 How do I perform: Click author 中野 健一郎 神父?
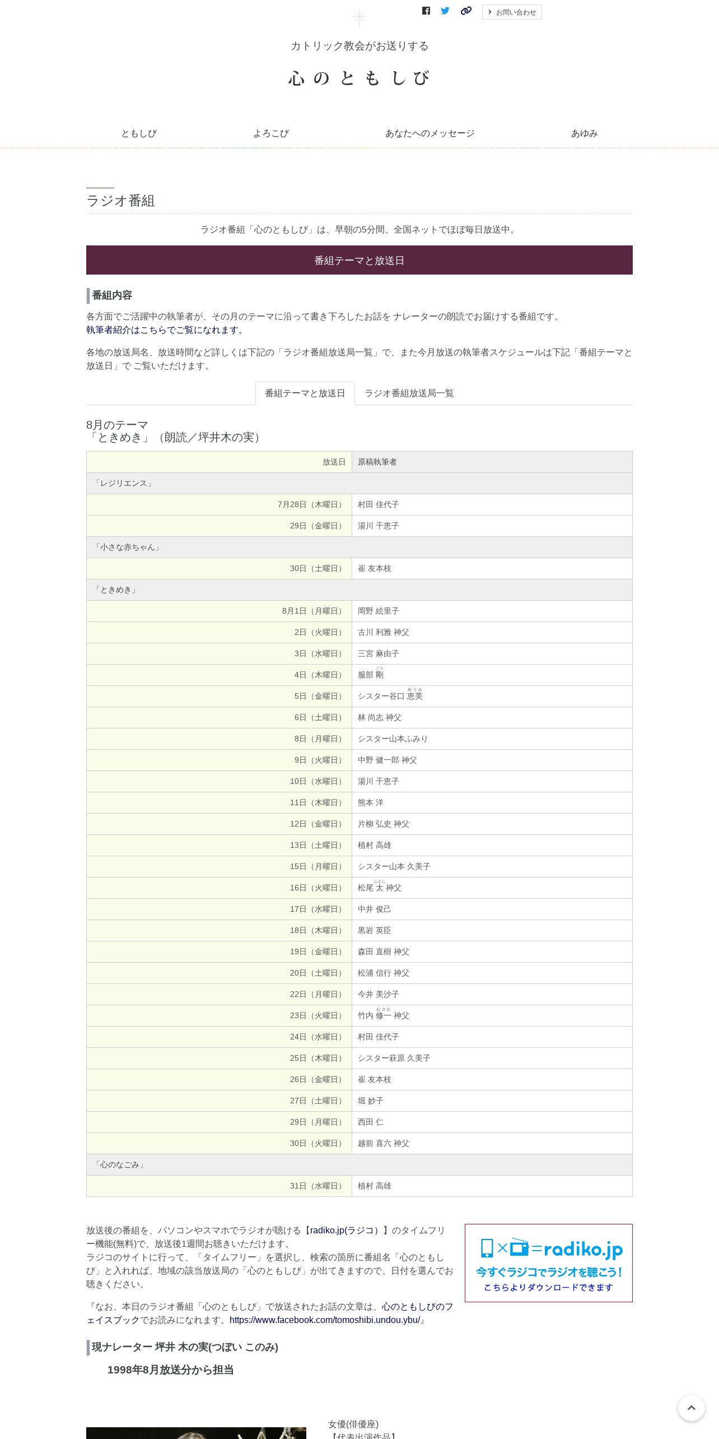[x=387, y=760]
